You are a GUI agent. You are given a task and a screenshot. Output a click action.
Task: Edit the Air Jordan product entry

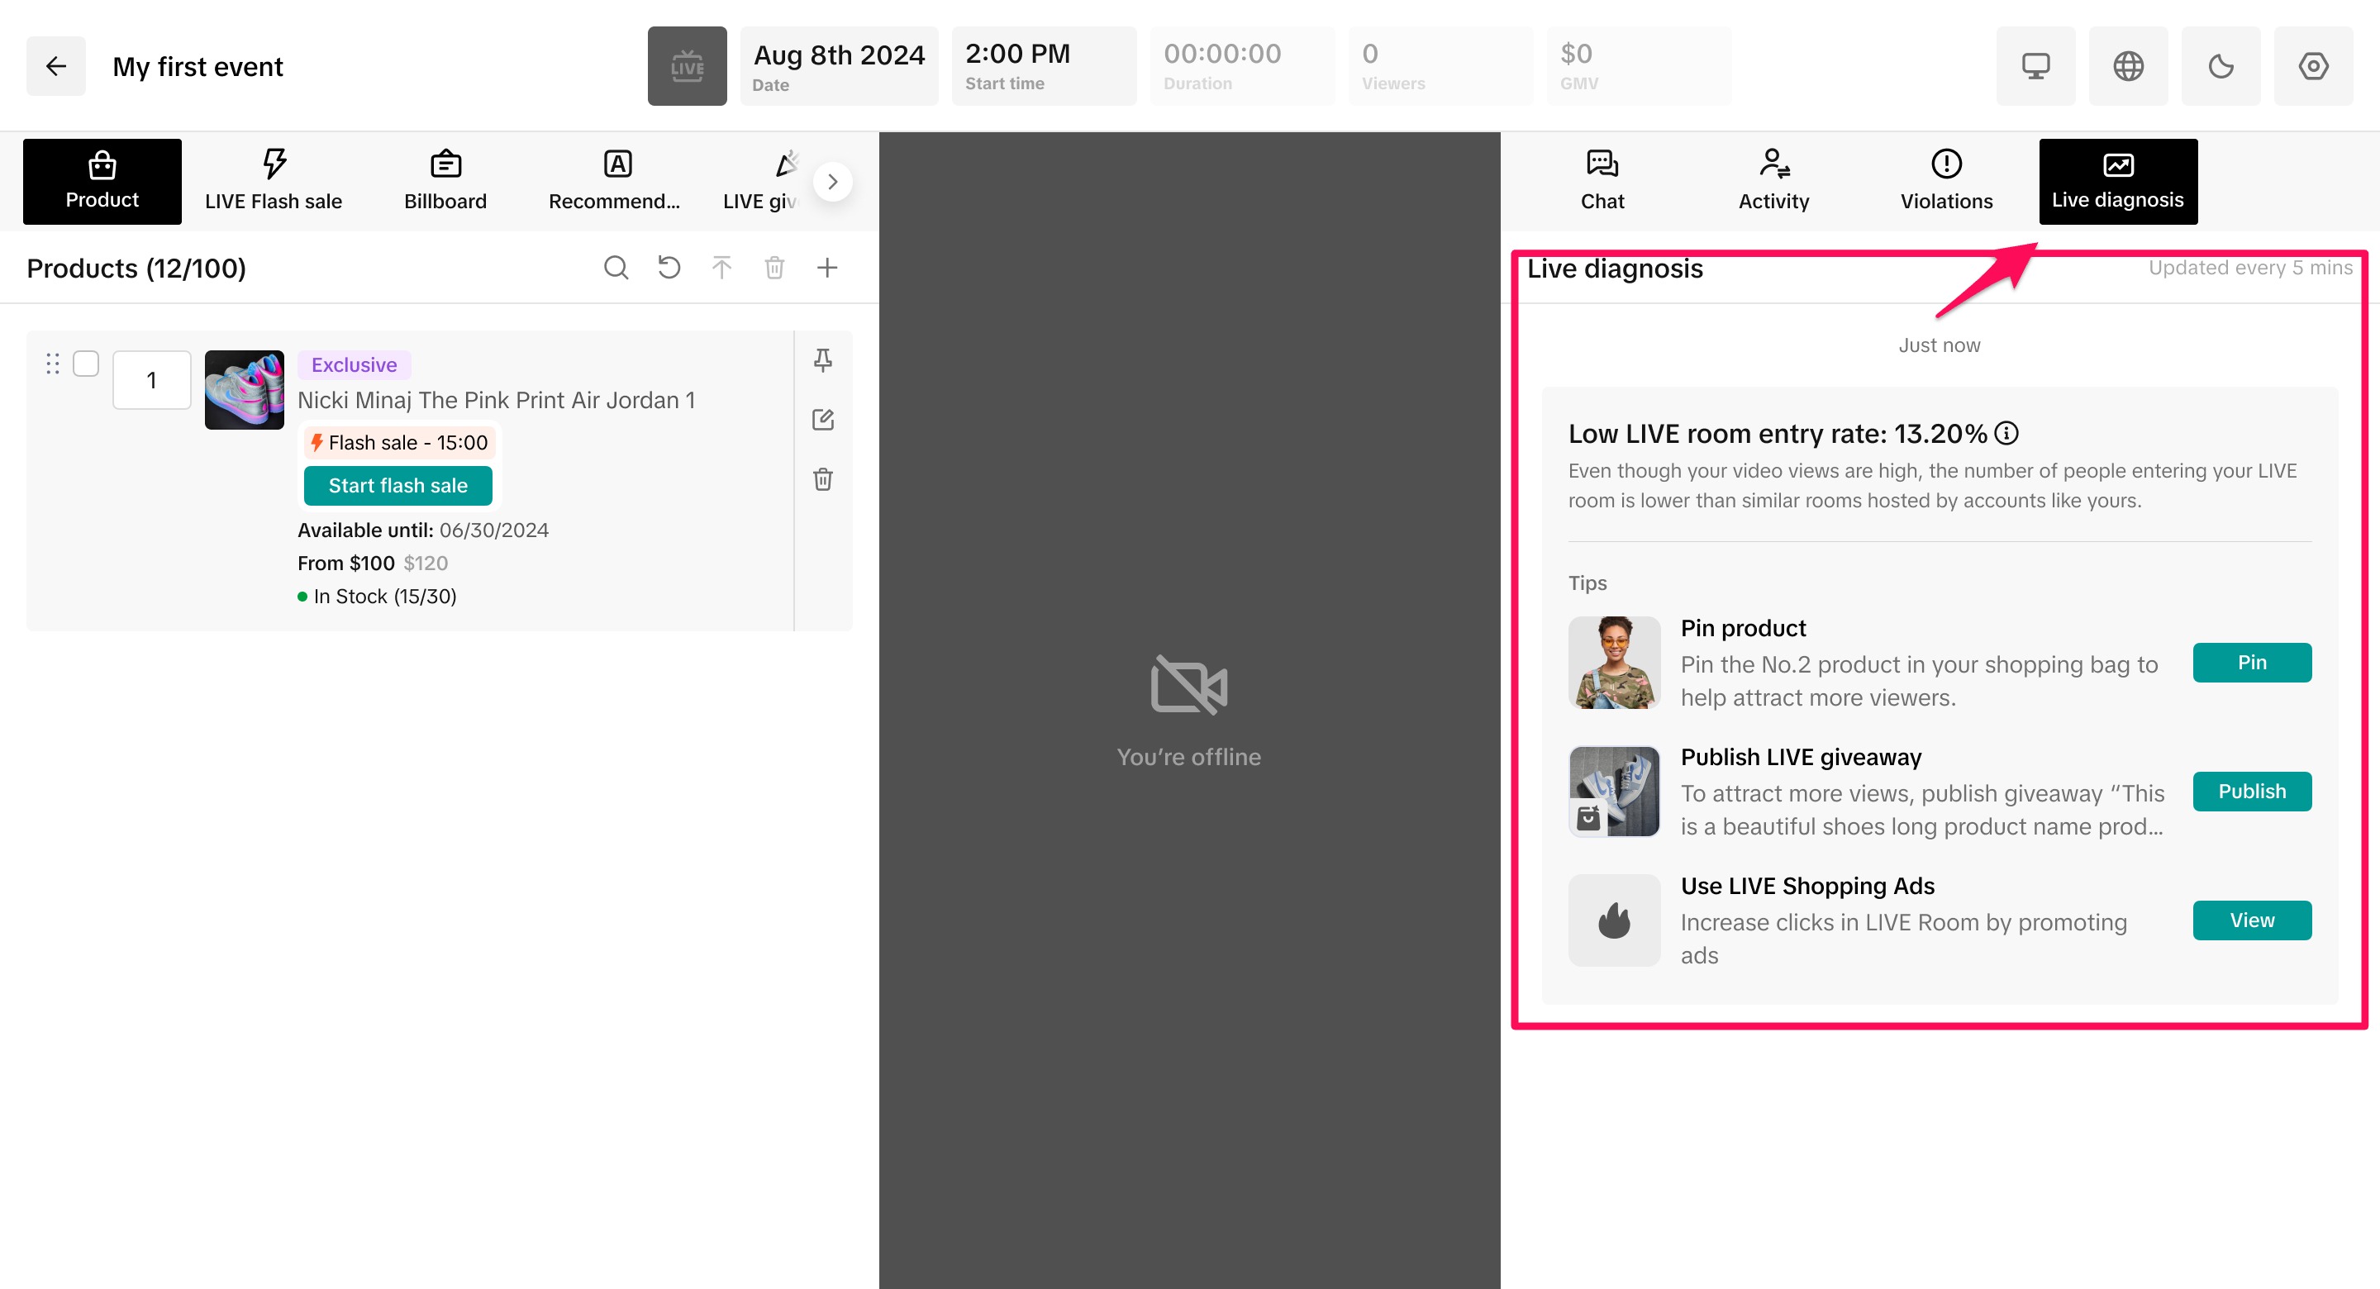click(822, 421)
